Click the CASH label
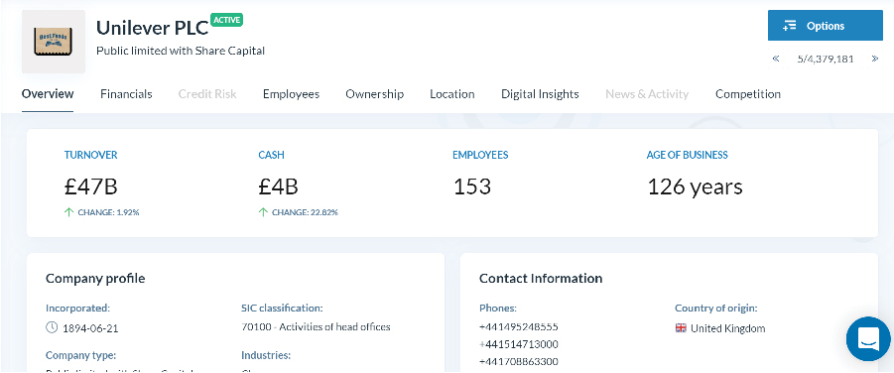Screen dimensions: 894x373 coord(272,155)
